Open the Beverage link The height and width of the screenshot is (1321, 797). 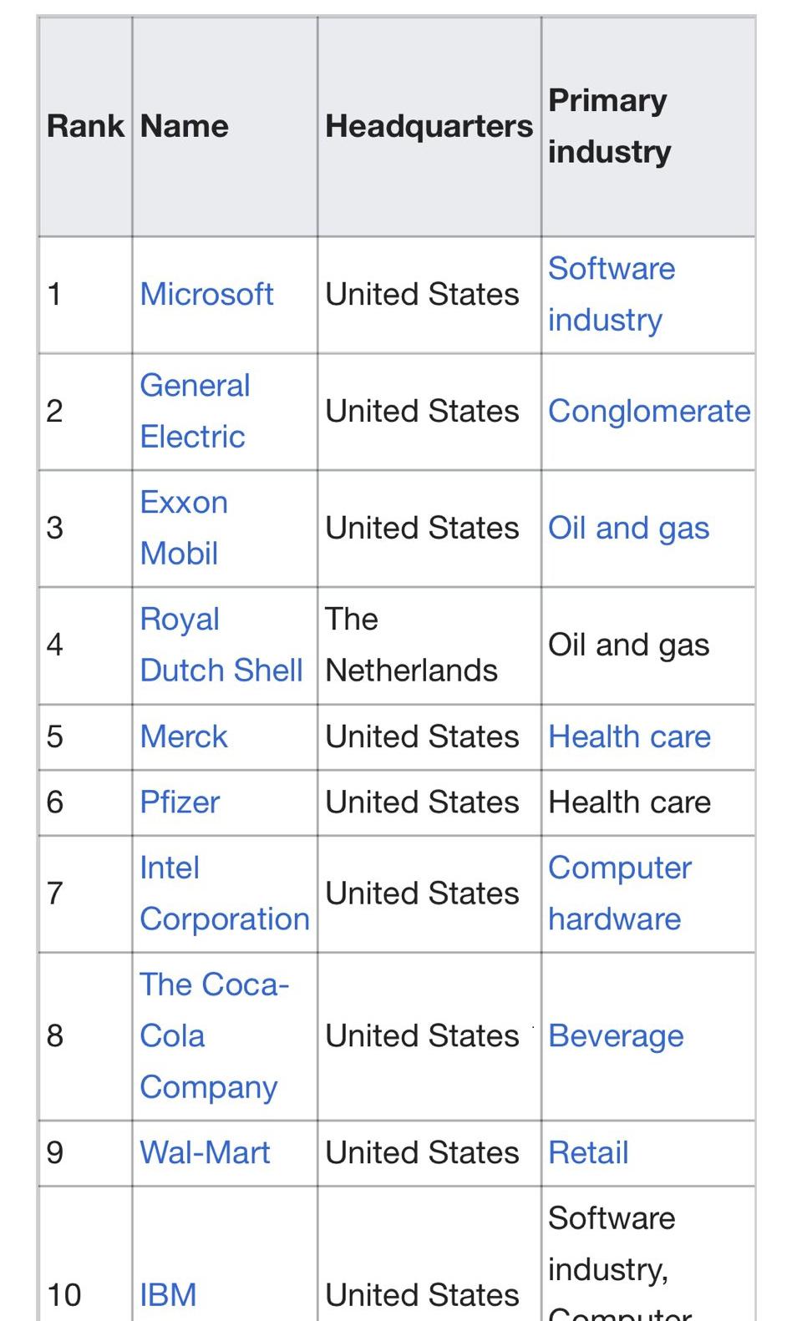(x=616, y=1035)
